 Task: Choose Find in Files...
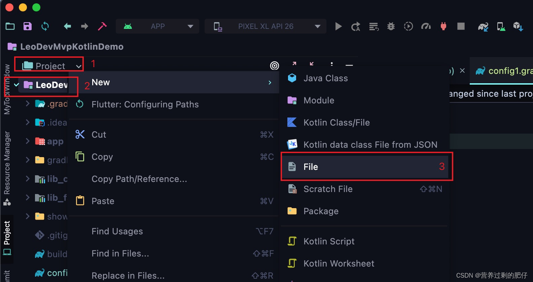[174, 253]
